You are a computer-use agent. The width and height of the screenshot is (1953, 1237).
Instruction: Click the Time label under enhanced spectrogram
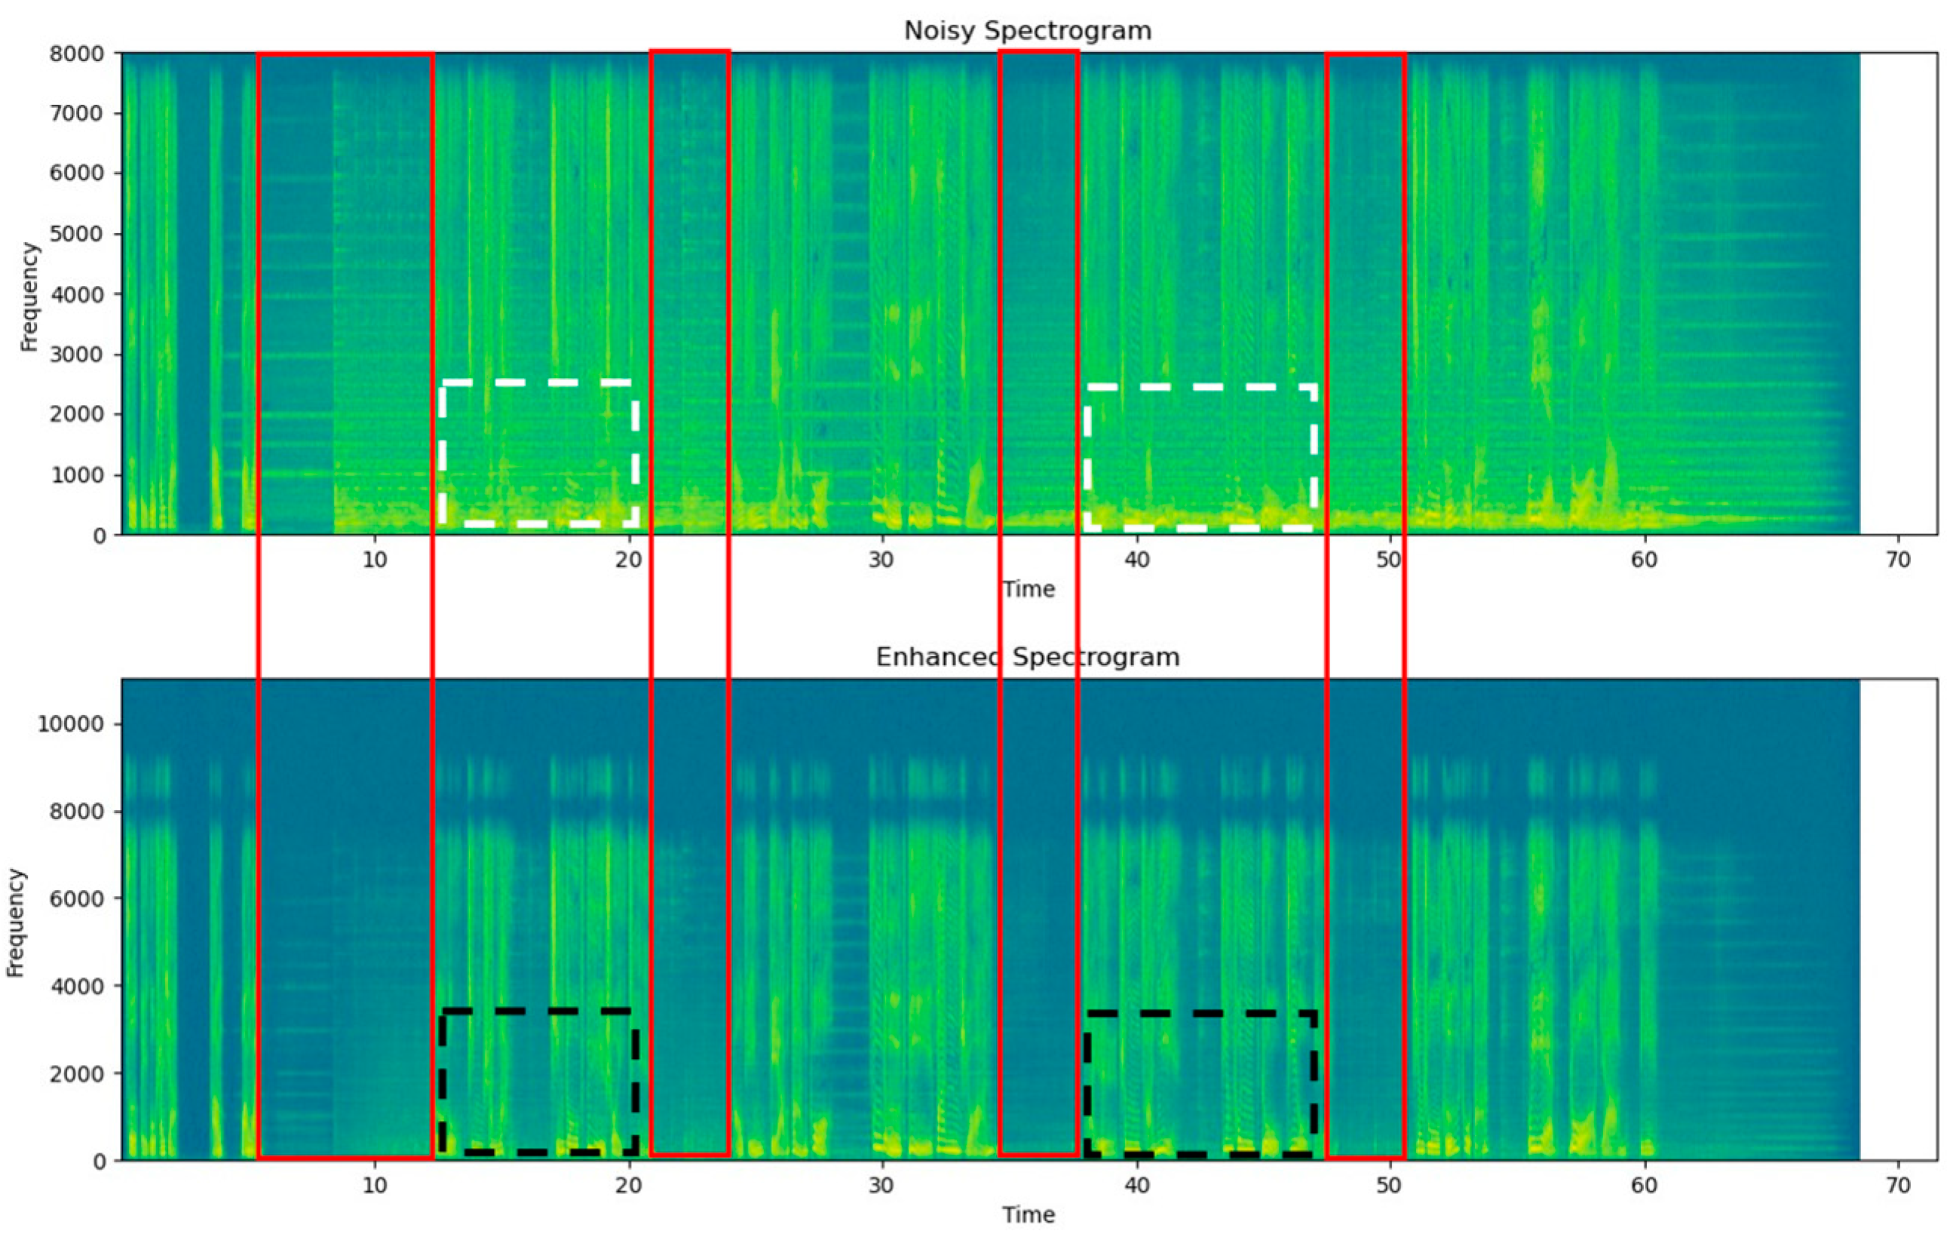(1029, 1214)
